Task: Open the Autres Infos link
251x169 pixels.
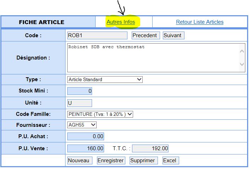Action: click(121, 22)
